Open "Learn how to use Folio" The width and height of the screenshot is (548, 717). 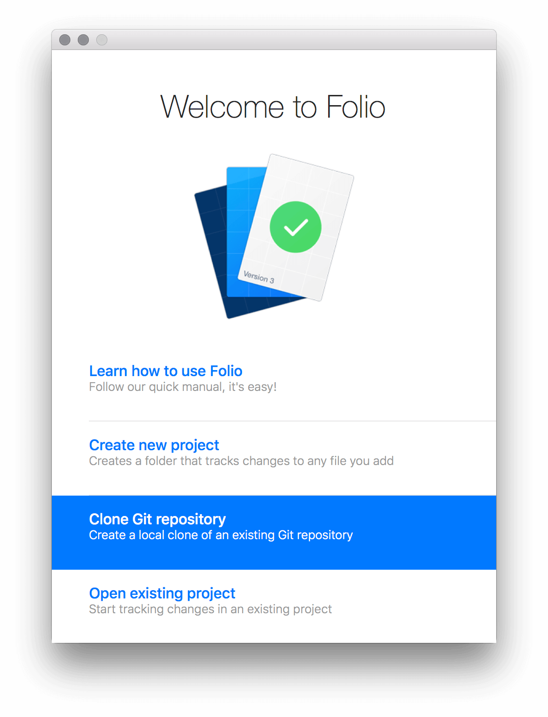(x=166, y=371)
